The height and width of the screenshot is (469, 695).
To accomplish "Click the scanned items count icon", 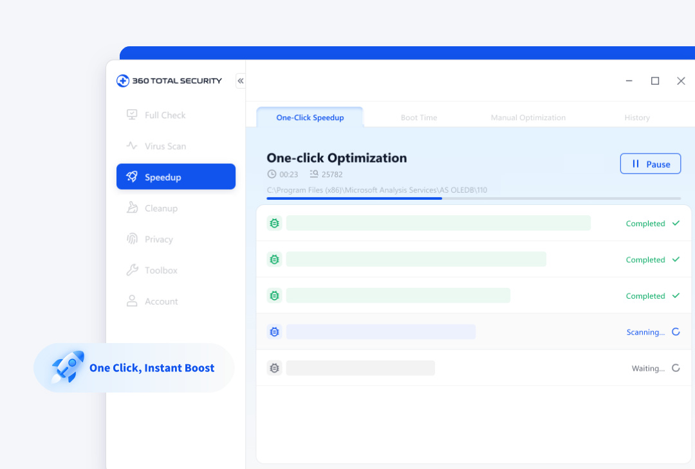I will tap(314, 174).
